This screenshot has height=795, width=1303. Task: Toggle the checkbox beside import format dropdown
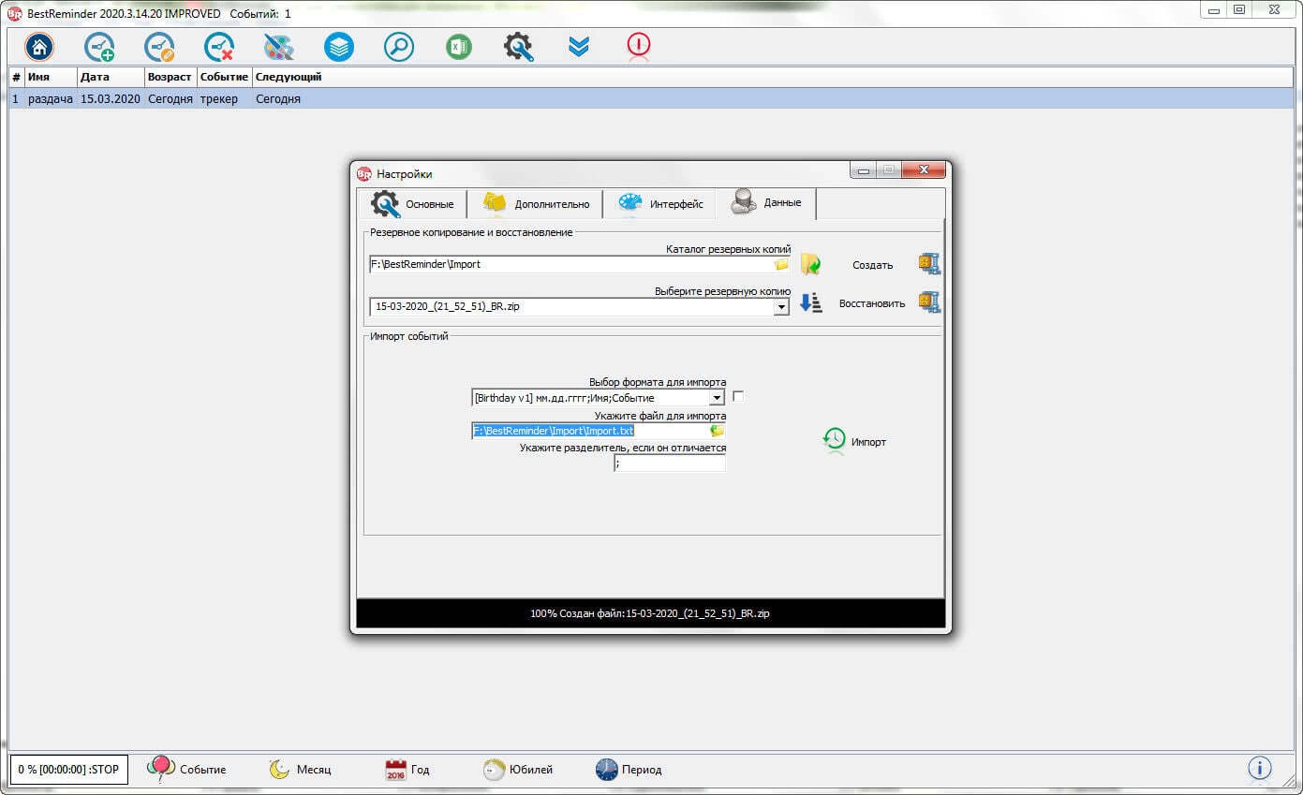coord(738,397)
